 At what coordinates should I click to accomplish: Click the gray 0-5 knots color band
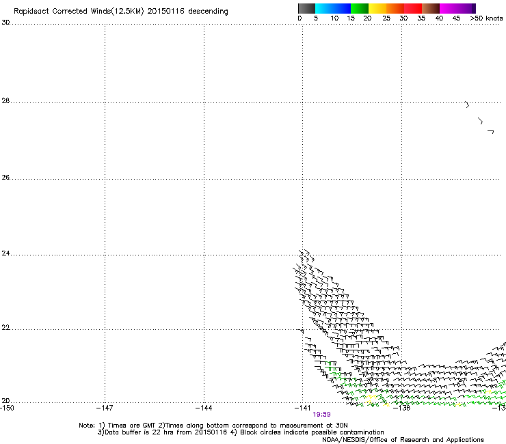[x=306, y=8]
